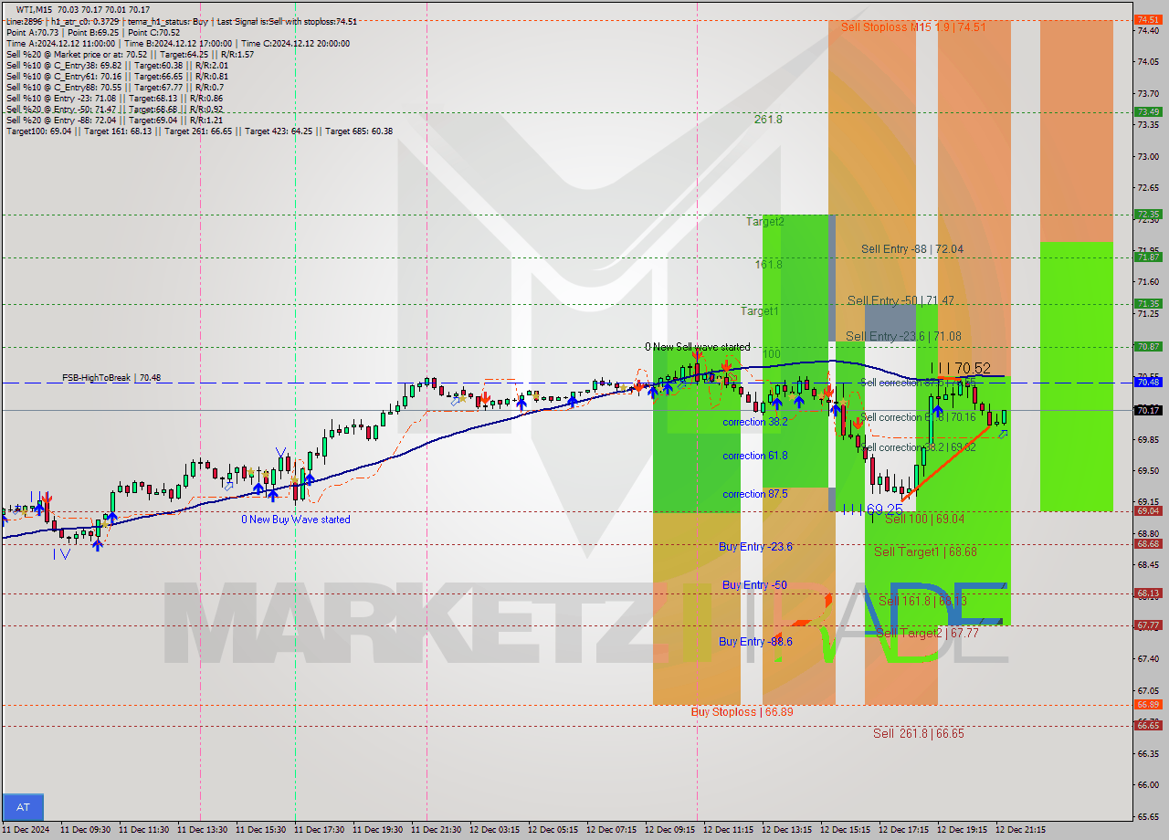The height and width of the screenshot is (840, 1169).
Task: Select the 'Sell Entry -50 | 71.47' label
Action: [x=899, y=300]
